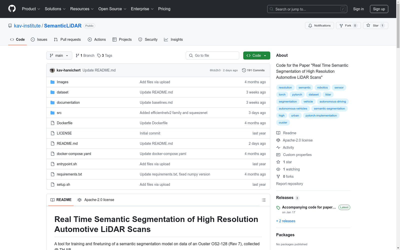Image resolution: width=400 pixels, height=250 pixels.
Task: Click the Sign in link
Action: click(358, 9)
